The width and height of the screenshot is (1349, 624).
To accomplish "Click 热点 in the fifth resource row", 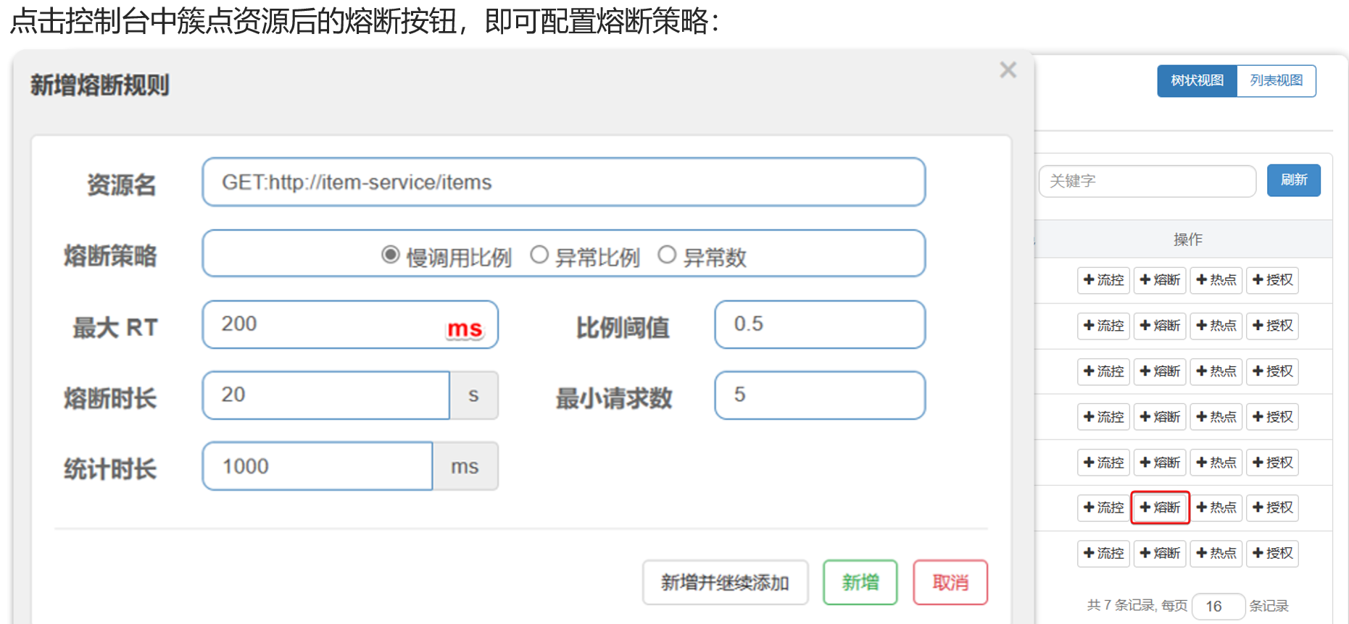I will [1216, 463].
